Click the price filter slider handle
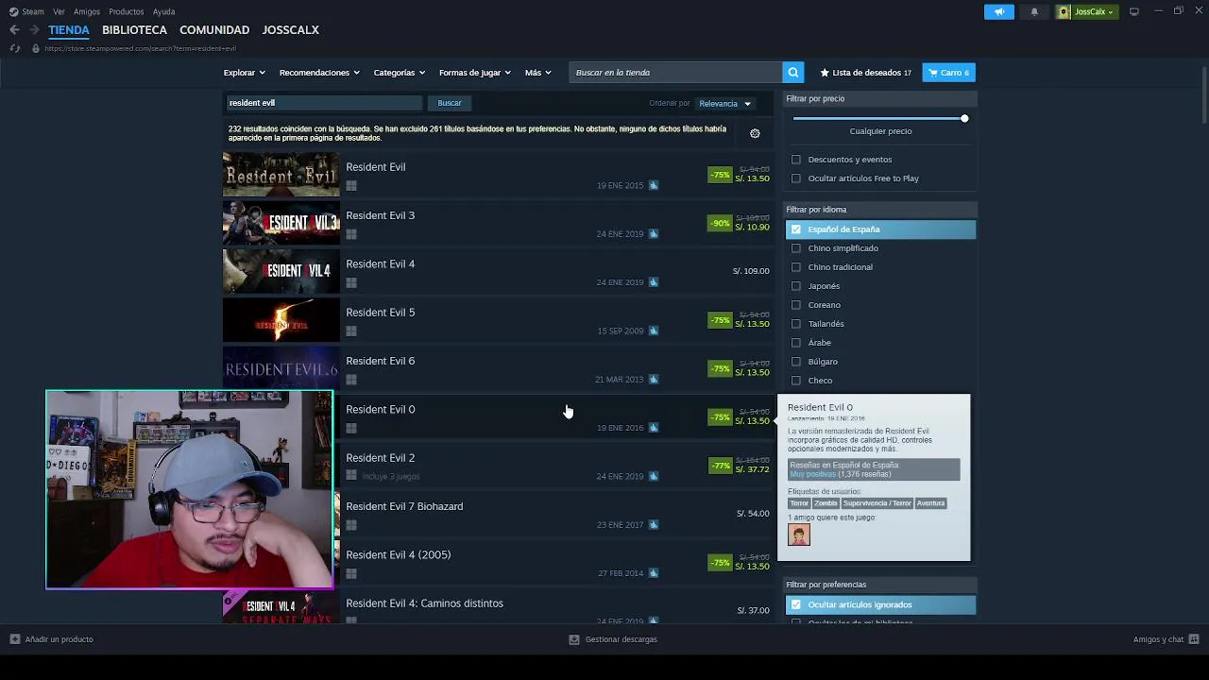 [964, 118]
